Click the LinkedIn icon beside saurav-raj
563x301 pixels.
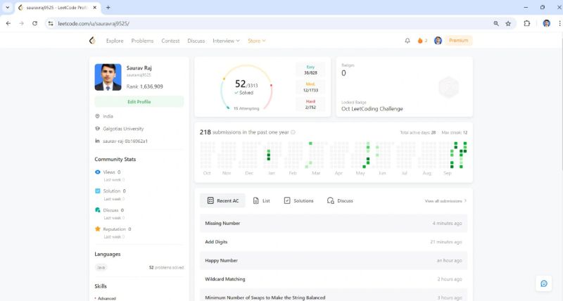coord(97,141)
